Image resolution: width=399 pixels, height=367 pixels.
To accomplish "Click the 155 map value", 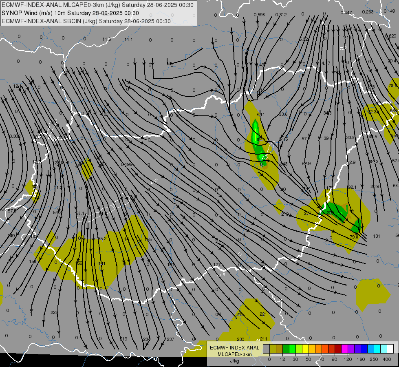I will [x=148, y=239].
